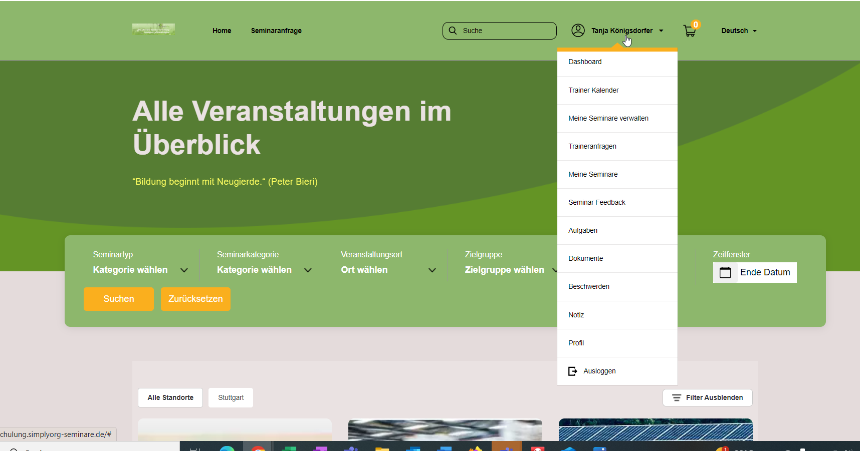This screenshot has width=860, height=451.
Task: Click the Ausloggen logout icon
Action: [x=572, y=371]
